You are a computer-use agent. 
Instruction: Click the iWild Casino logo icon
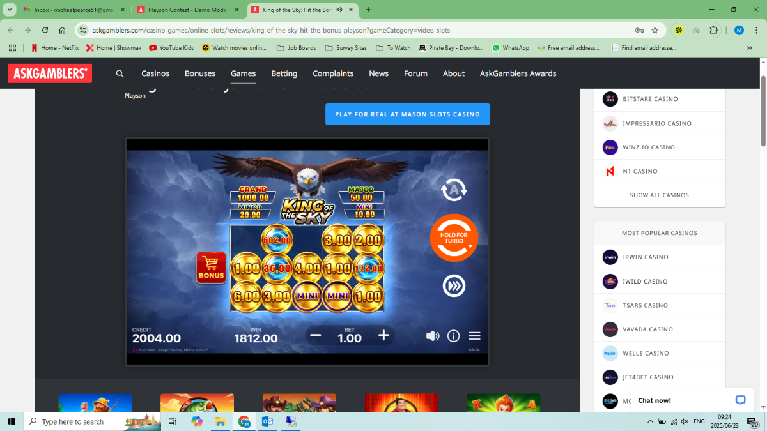coord(610,282)
